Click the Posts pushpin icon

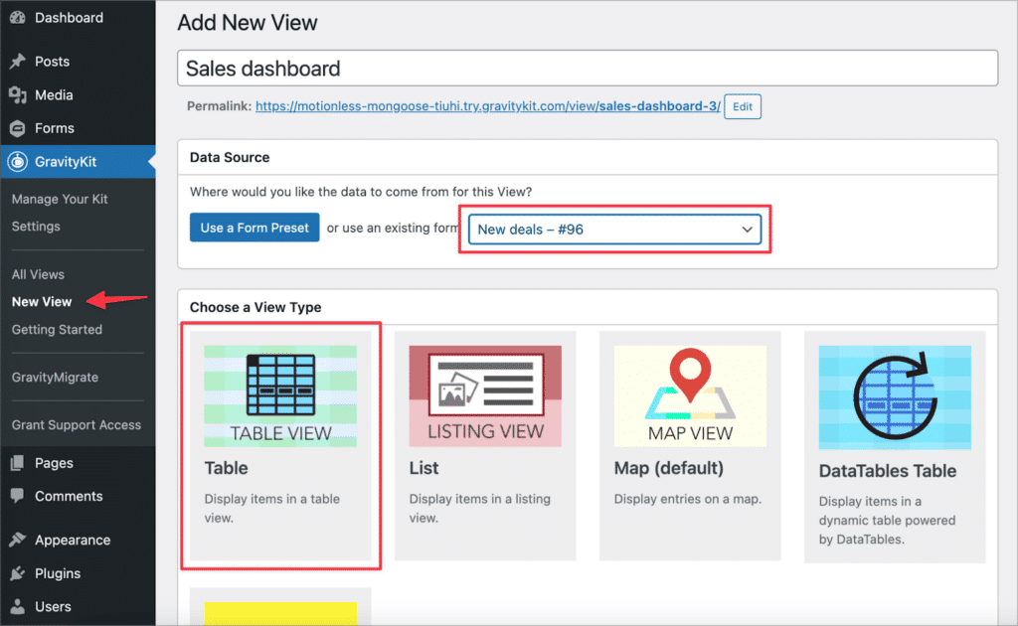pos(18,61)
